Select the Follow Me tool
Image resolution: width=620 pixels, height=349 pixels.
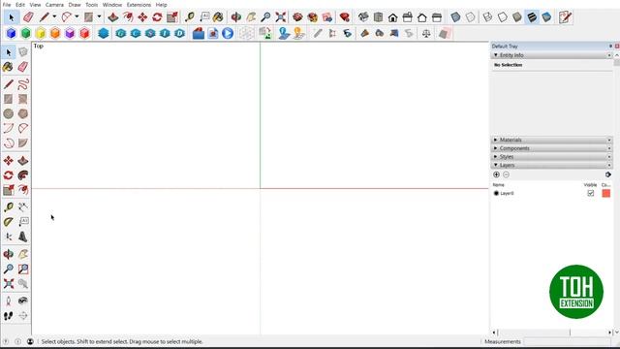(x=23, y=175)
